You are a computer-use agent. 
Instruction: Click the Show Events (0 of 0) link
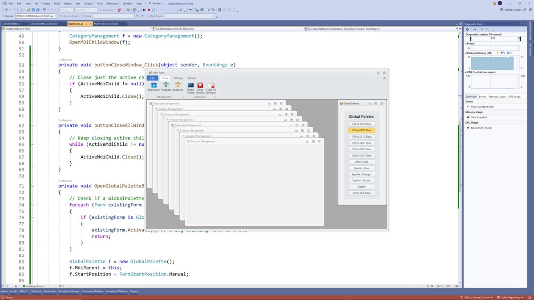pyautogui.click(x=482, y=107)
